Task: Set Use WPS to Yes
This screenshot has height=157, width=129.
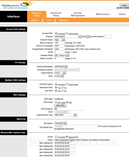Action: pos(56,91)
